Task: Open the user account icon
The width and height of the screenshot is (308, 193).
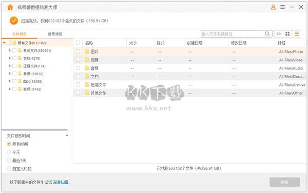Action: (273, 7)
